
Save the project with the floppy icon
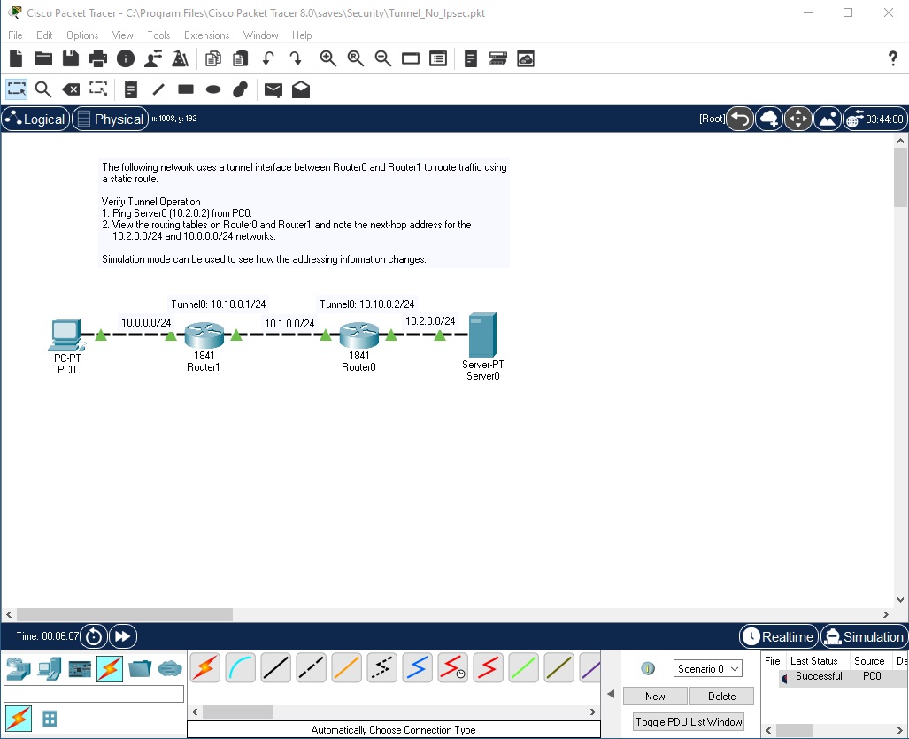[x=71, y=58]
